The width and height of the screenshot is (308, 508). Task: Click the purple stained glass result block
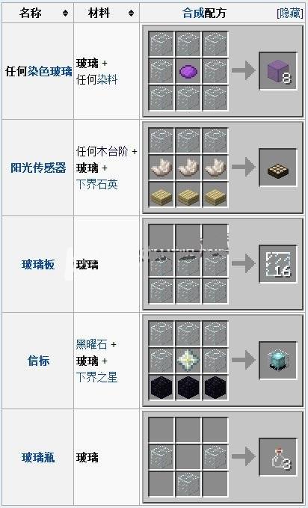coord(278,70)
